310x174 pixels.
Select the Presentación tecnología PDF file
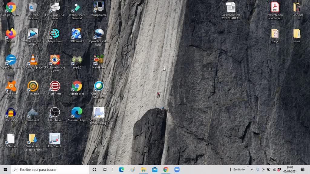pyautogui.click(x=275, y=11)
